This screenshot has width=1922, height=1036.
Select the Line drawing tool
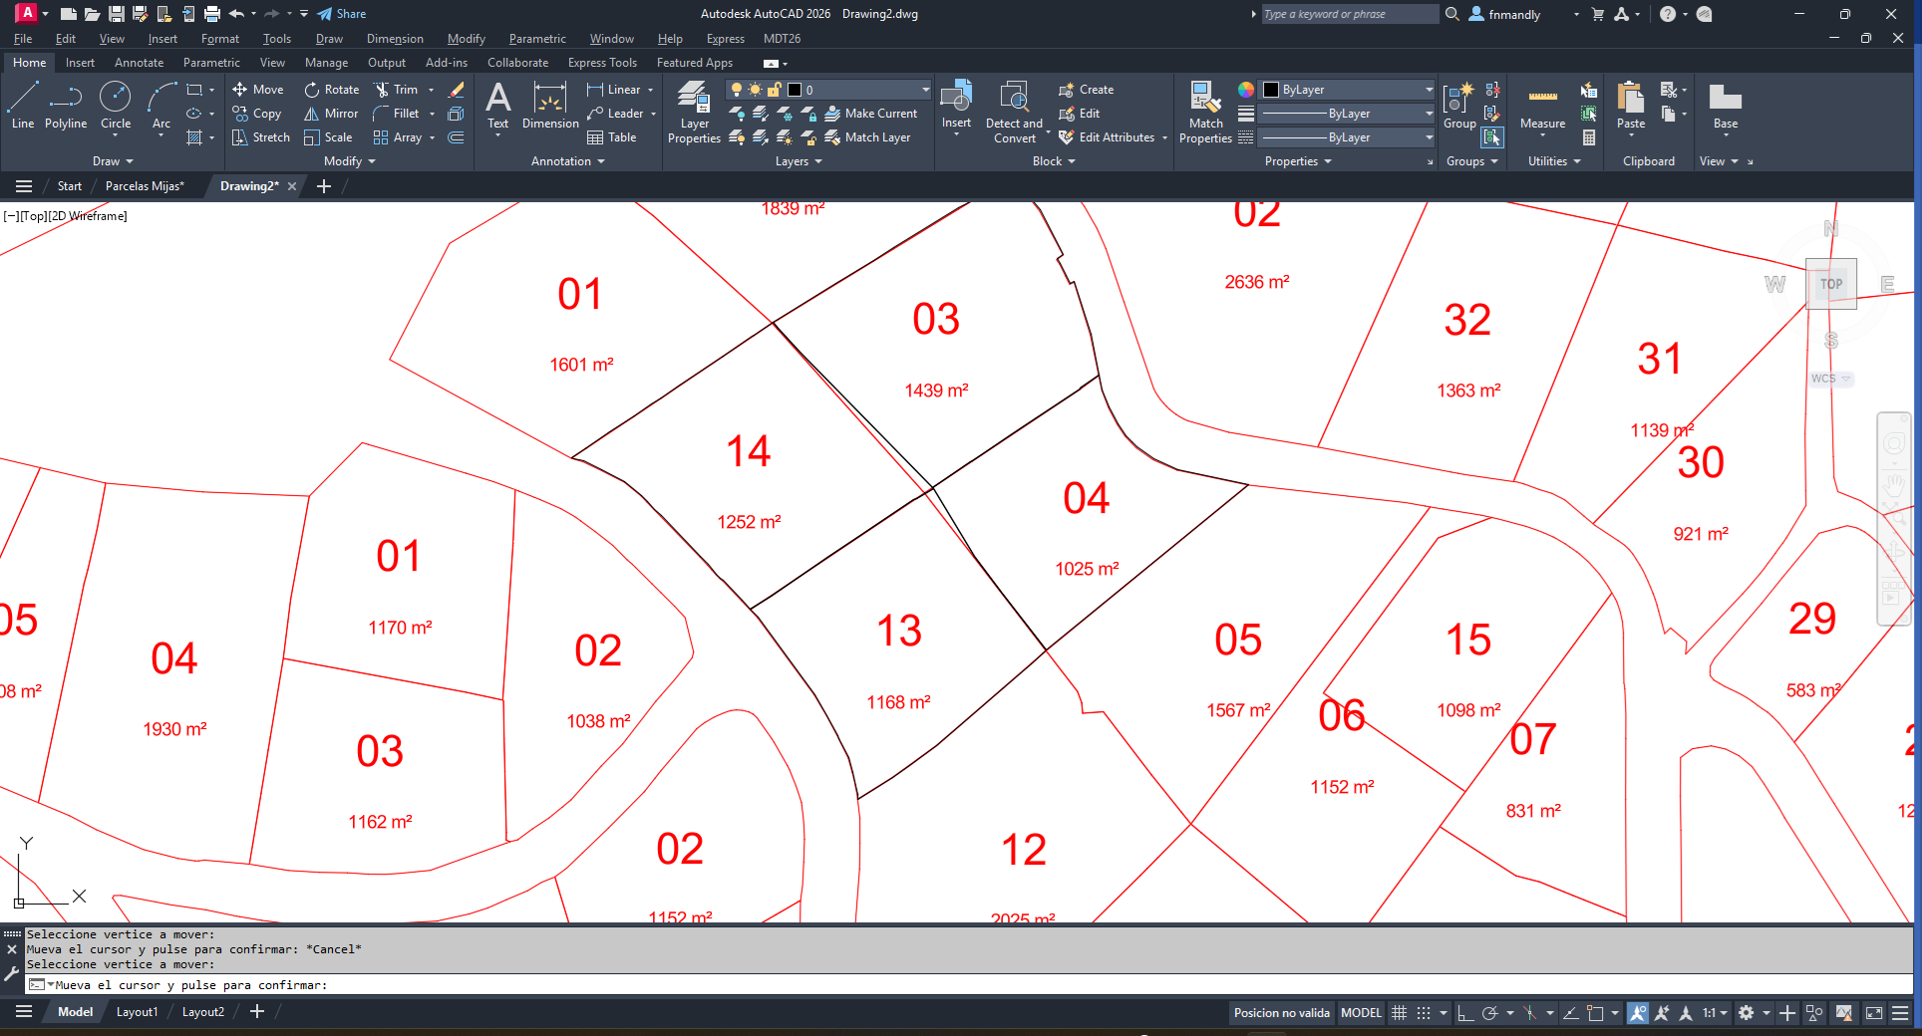(x=23, y=106)
